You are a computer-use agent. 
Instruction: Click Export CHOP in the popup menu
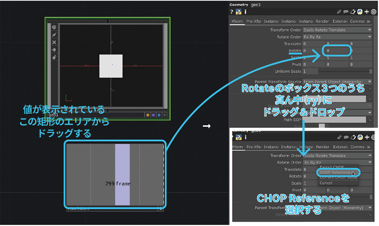tap(332, 167)
